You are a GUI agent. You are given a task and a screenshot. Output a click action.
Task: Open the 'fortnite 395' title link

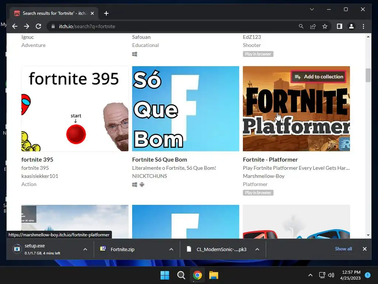[37, 160]
